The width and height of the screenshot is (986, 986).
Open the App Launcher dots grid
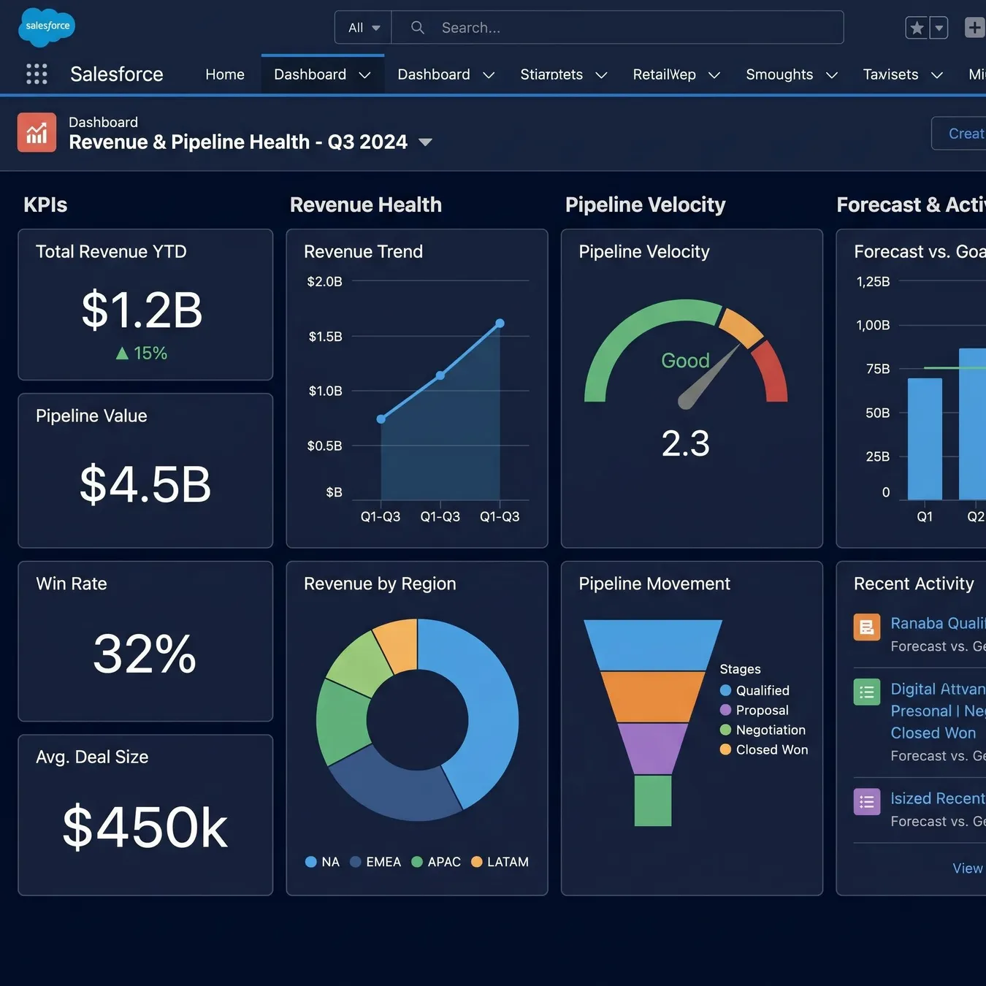point(37,74)
